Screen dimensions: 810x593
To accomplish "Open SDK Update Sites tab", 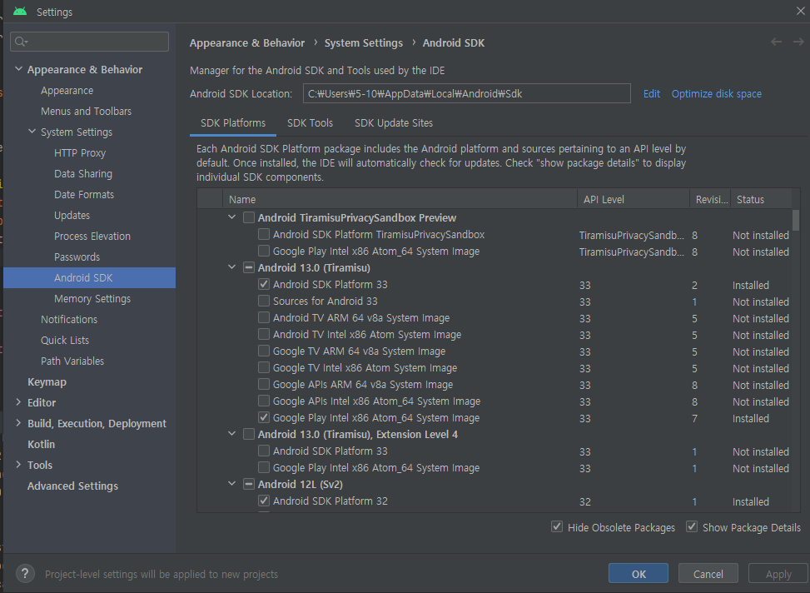I will 394,123.
